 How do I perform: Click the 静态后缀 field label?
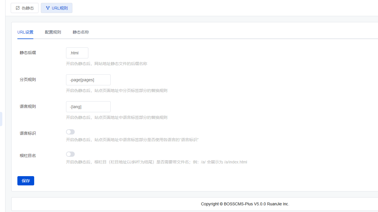tap(28, 53)
